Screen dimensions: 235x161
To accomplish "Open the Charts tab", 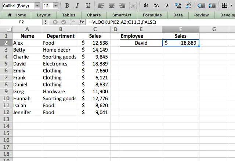I will coord(94,15).
